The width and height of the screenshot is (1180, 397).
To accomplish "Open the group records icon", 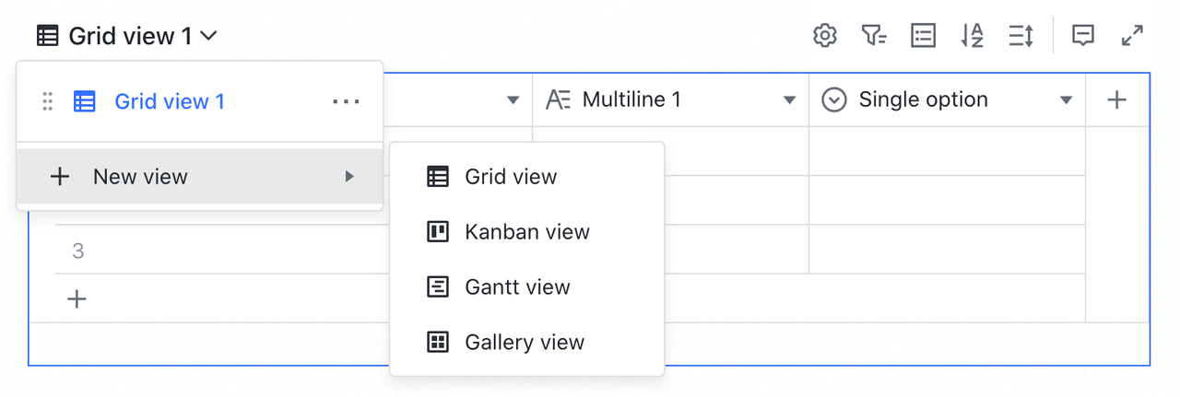I will click(923, 36).
